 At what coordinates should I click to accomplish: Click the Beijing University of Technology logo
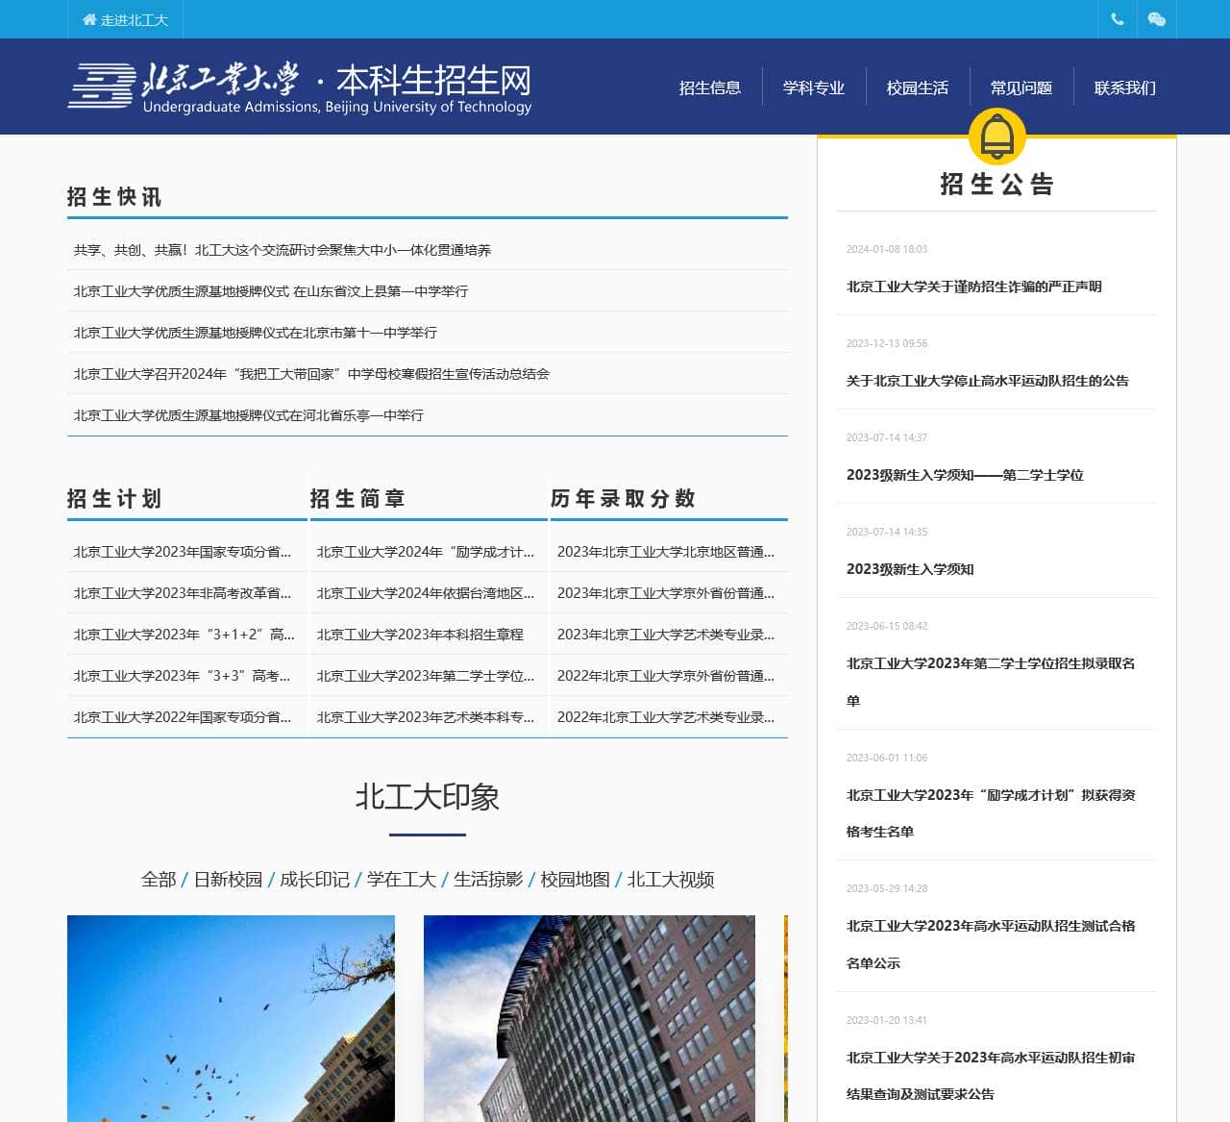(x=300, y=87)
